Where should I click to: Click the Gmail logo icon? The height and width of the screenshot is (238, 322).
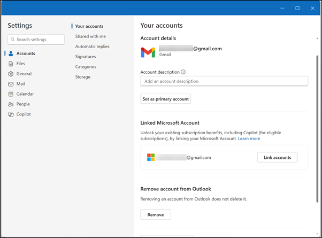(148, 52)
